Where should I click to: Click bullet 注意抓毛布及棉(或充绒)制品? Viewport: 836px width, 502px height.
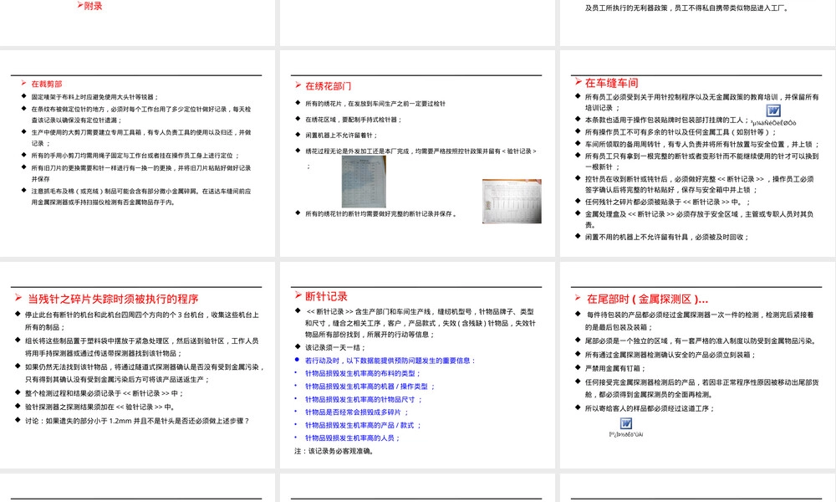click(x=140, y=197)
